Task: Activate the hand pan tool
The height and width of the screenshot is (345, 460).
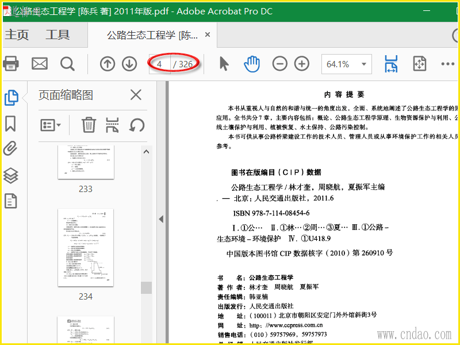Action: [x=252, y=64]
